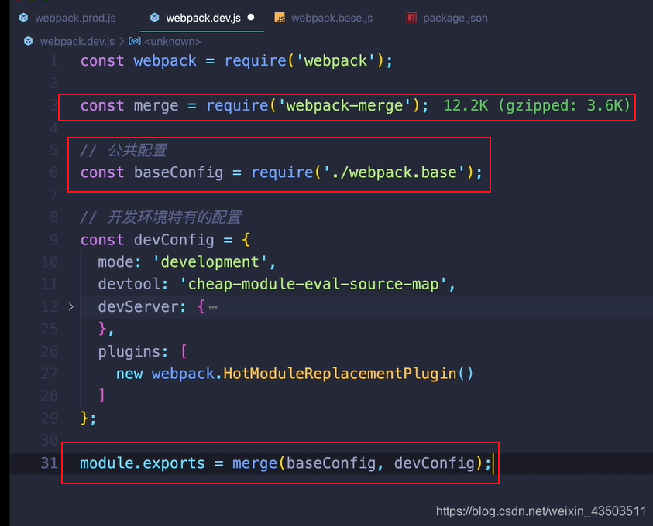The height and width of the screenshot is (526, 653).
Task: Click require('webpack') on line 1
Action: click(304, 61)
